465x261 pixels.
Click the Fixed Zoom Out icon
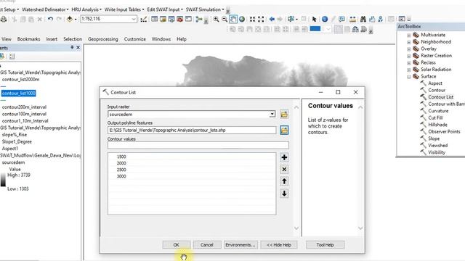click(261, 20)
